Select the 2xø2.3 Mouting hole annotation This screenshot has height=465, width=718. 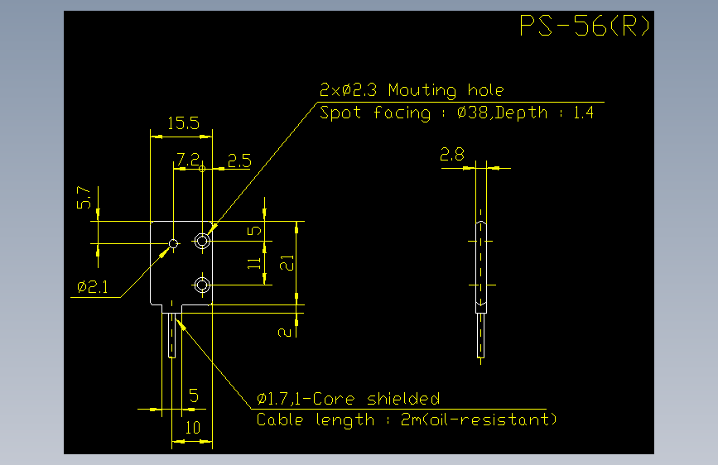click(x=412, y=90)
